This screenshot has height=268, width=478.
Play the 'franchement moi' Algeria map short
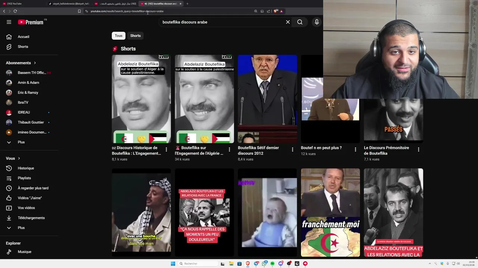[330, 213]
